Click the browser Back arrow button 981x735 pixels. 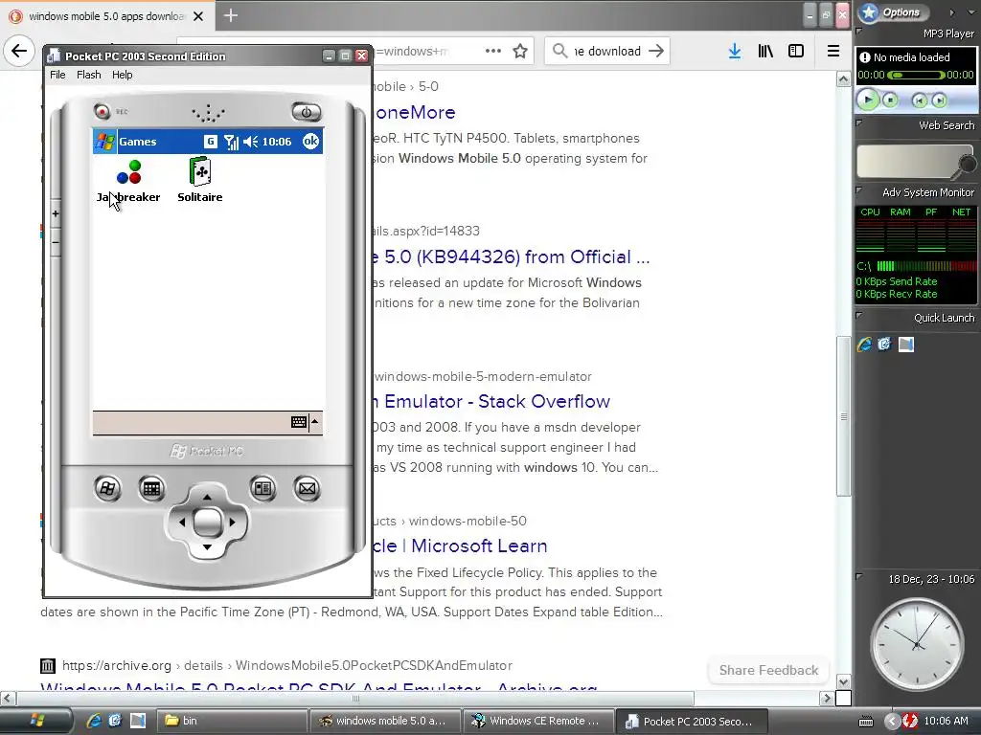(19, 51)
